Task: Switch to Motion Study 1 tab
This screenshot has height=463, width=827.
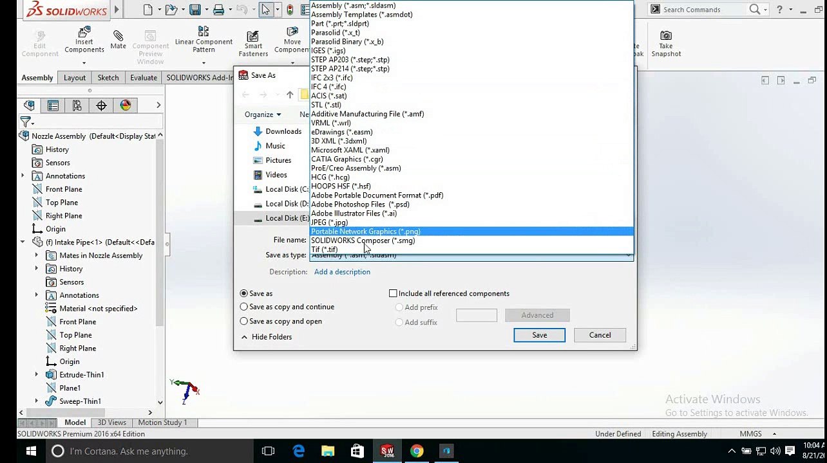Action: [162, 422]
